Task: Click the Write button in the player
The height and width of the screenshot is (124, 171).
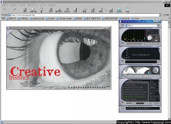Action: click(156, 103)
